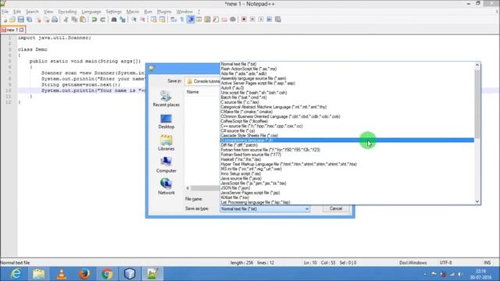Open the Encoding menu
This screenshot has width=500, height=281.
(67, 12)
